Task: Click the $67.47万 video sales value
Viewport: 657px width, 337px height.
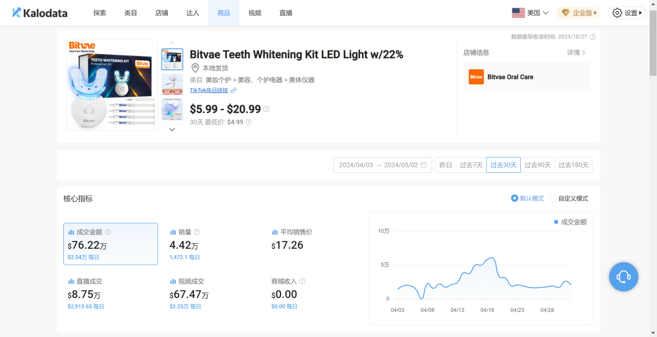Action: pyautogui.click(x=189, y=294)
